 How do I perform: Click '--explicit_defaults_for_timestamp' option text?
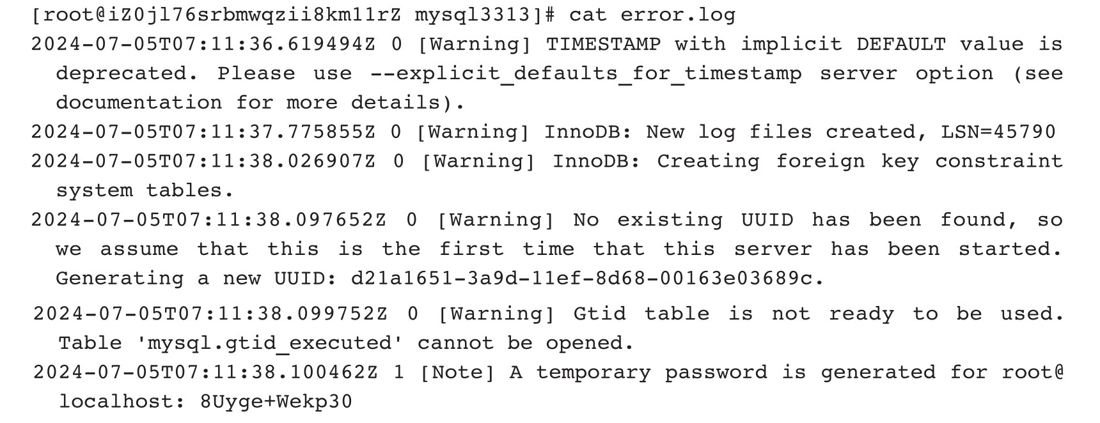pos(586,73)
